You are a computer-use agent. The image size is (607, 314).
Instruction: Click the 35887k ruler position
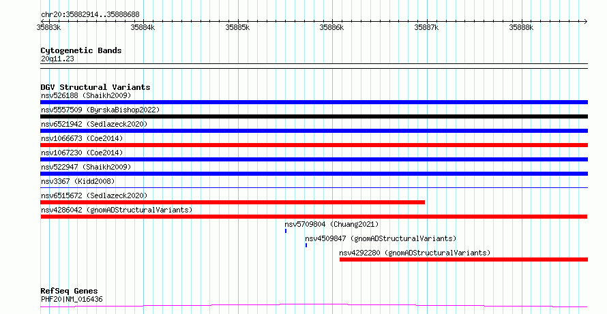tap(426, 27)
